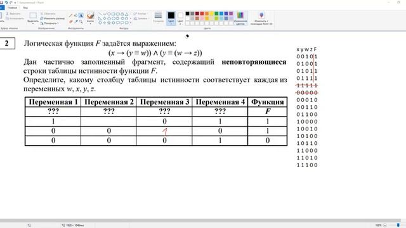Viewport: 406px width, 228px height.
Task: Pick the Oval shape in Shapes gallery
Action: pyautogui.click(x=109, y=14)
